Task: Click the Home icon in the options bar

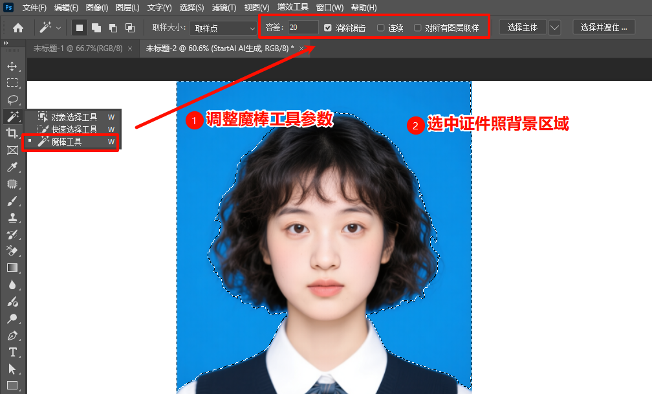Action: [x=17, y=28]
